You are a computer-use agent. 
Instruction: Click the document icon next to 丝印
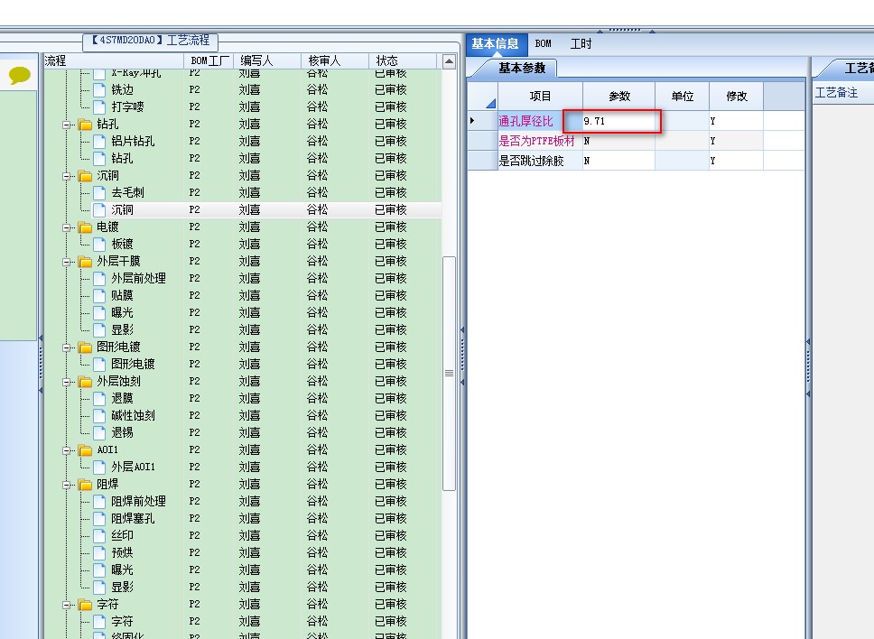(99, 536)
